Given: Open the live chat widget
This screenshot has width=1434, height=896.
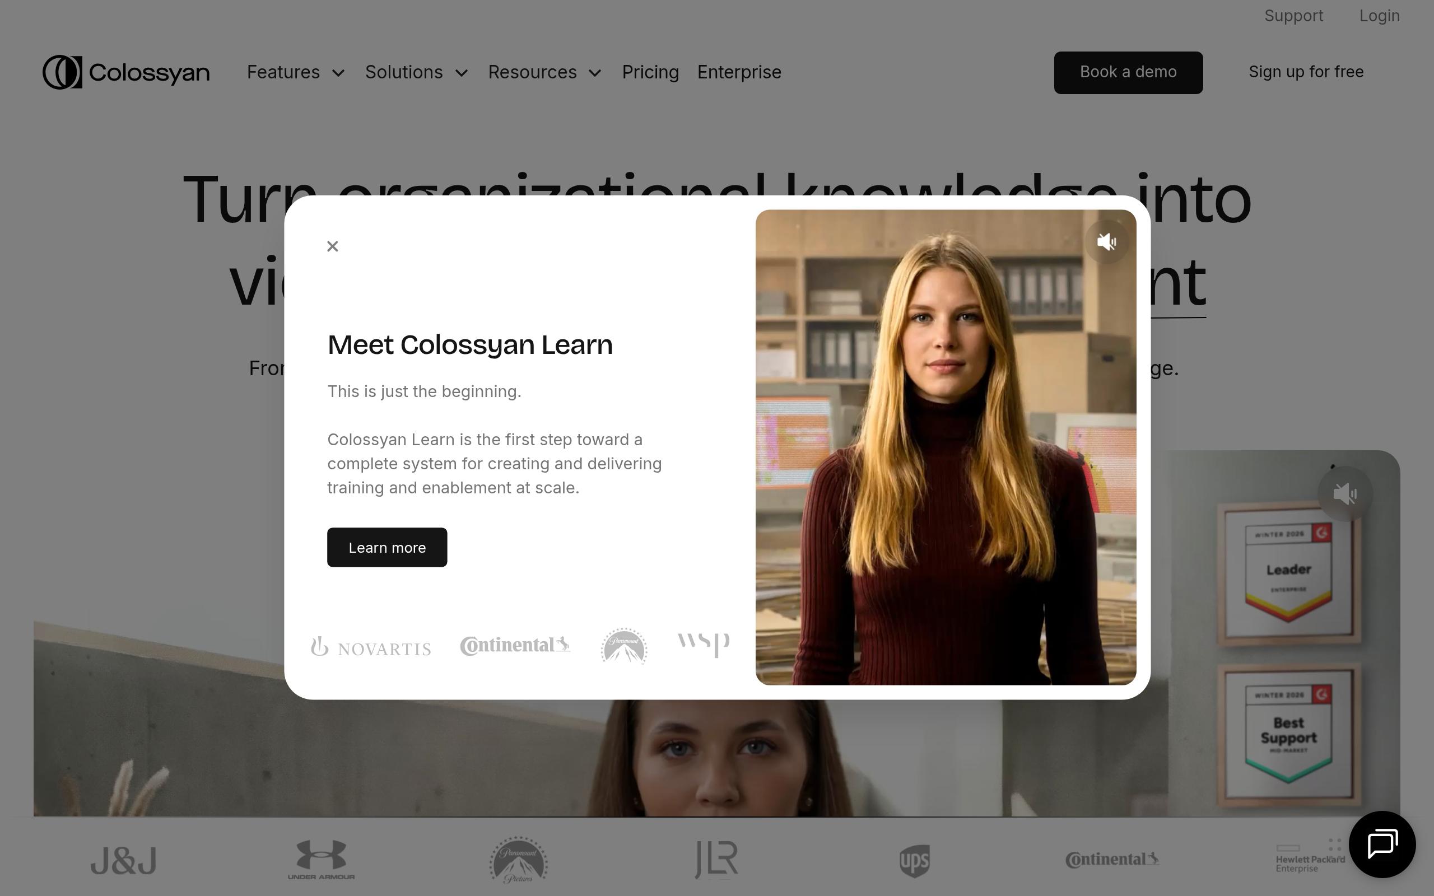Looking at the screenshot, I should click(1382, 844).
